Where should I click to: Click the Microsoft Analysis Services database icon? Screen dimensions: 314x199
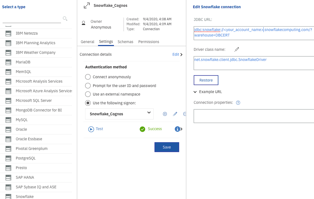click(9, 82)
